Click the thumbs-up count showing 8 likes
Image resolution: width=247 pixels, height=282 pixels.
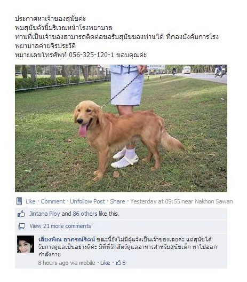(x=121, y=263)
